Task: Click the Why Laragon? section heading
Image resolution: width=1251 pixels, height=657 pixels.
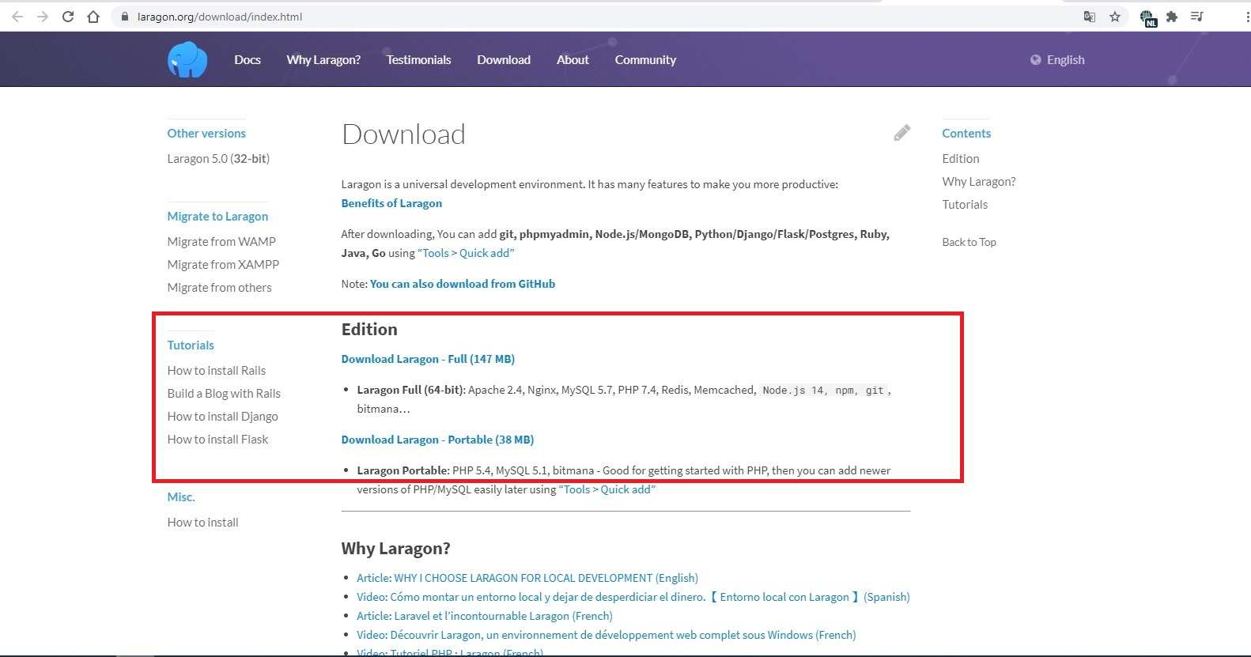Action: click(395, 549)
